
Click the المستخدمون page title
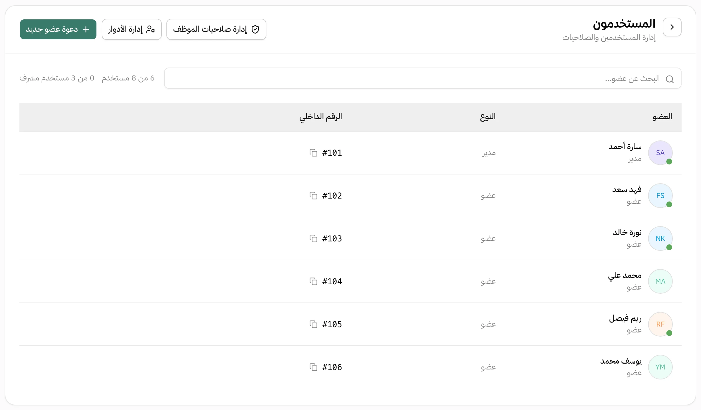point(624,24)
